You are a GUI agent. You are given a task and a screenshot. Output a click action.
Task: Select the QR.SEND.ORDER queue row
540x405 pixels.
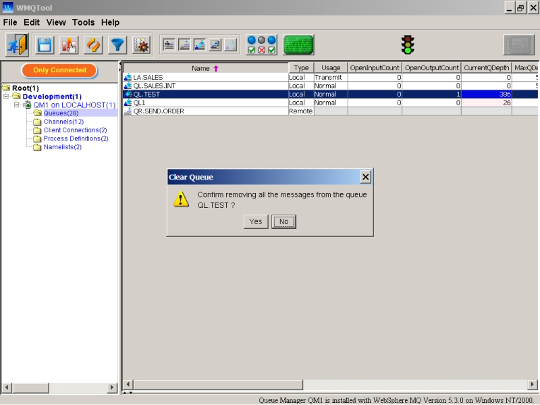(x=331, y=111)
